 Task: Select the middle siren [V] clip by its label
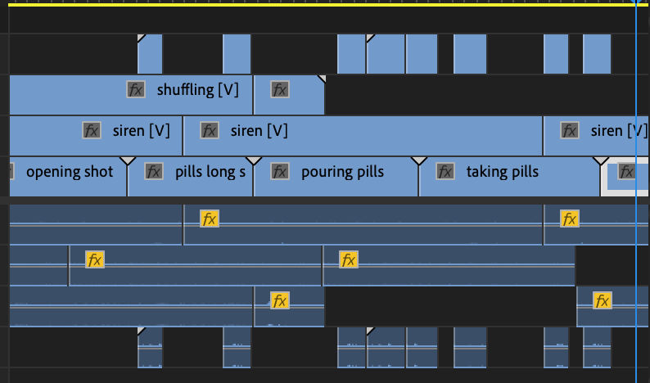point(260,130)
